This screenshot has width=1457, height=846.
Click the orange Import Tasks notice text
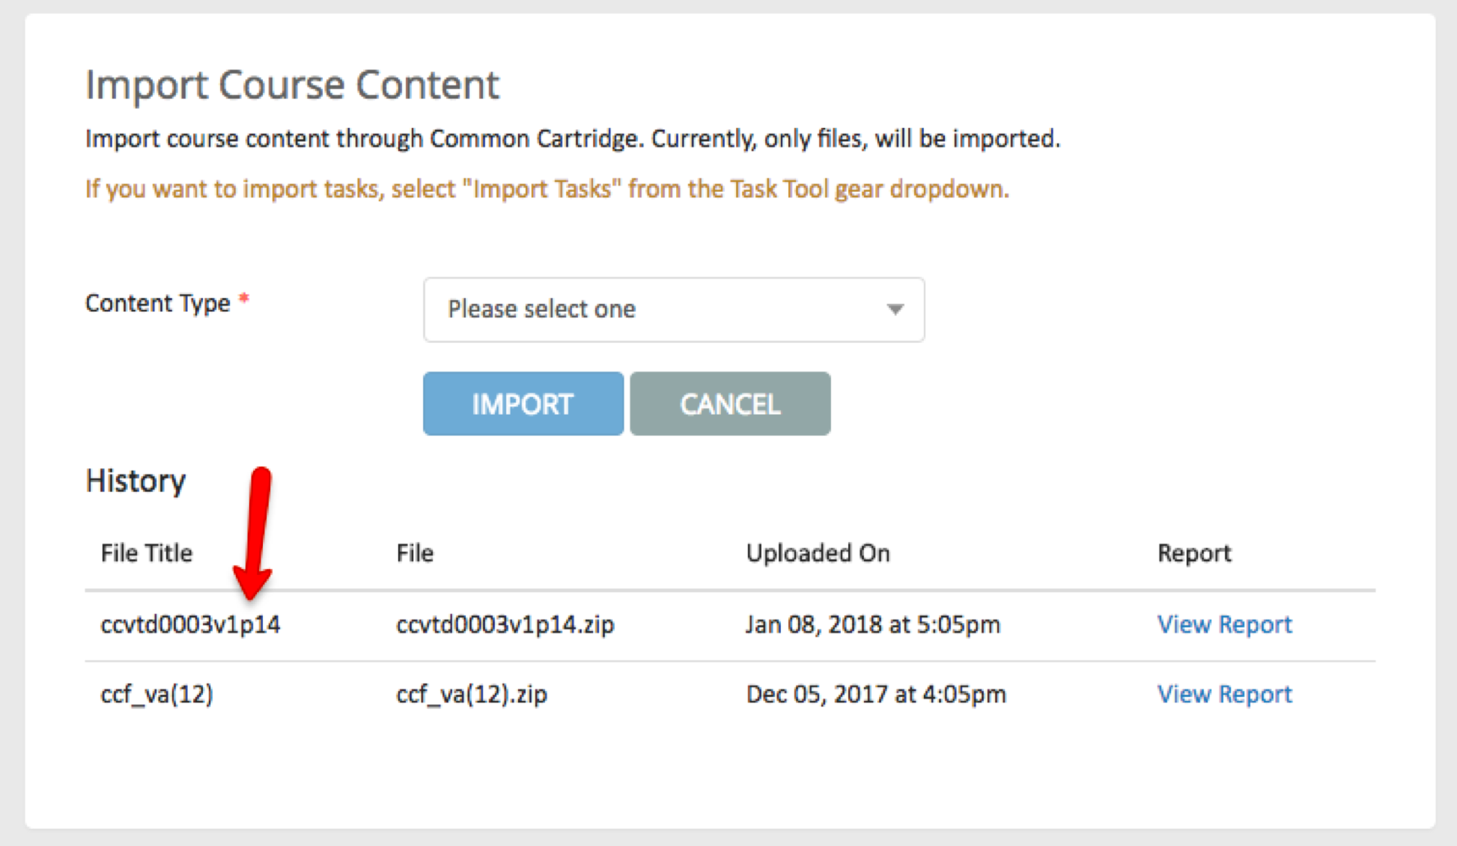pyautogui.click(x=547, y=189)
